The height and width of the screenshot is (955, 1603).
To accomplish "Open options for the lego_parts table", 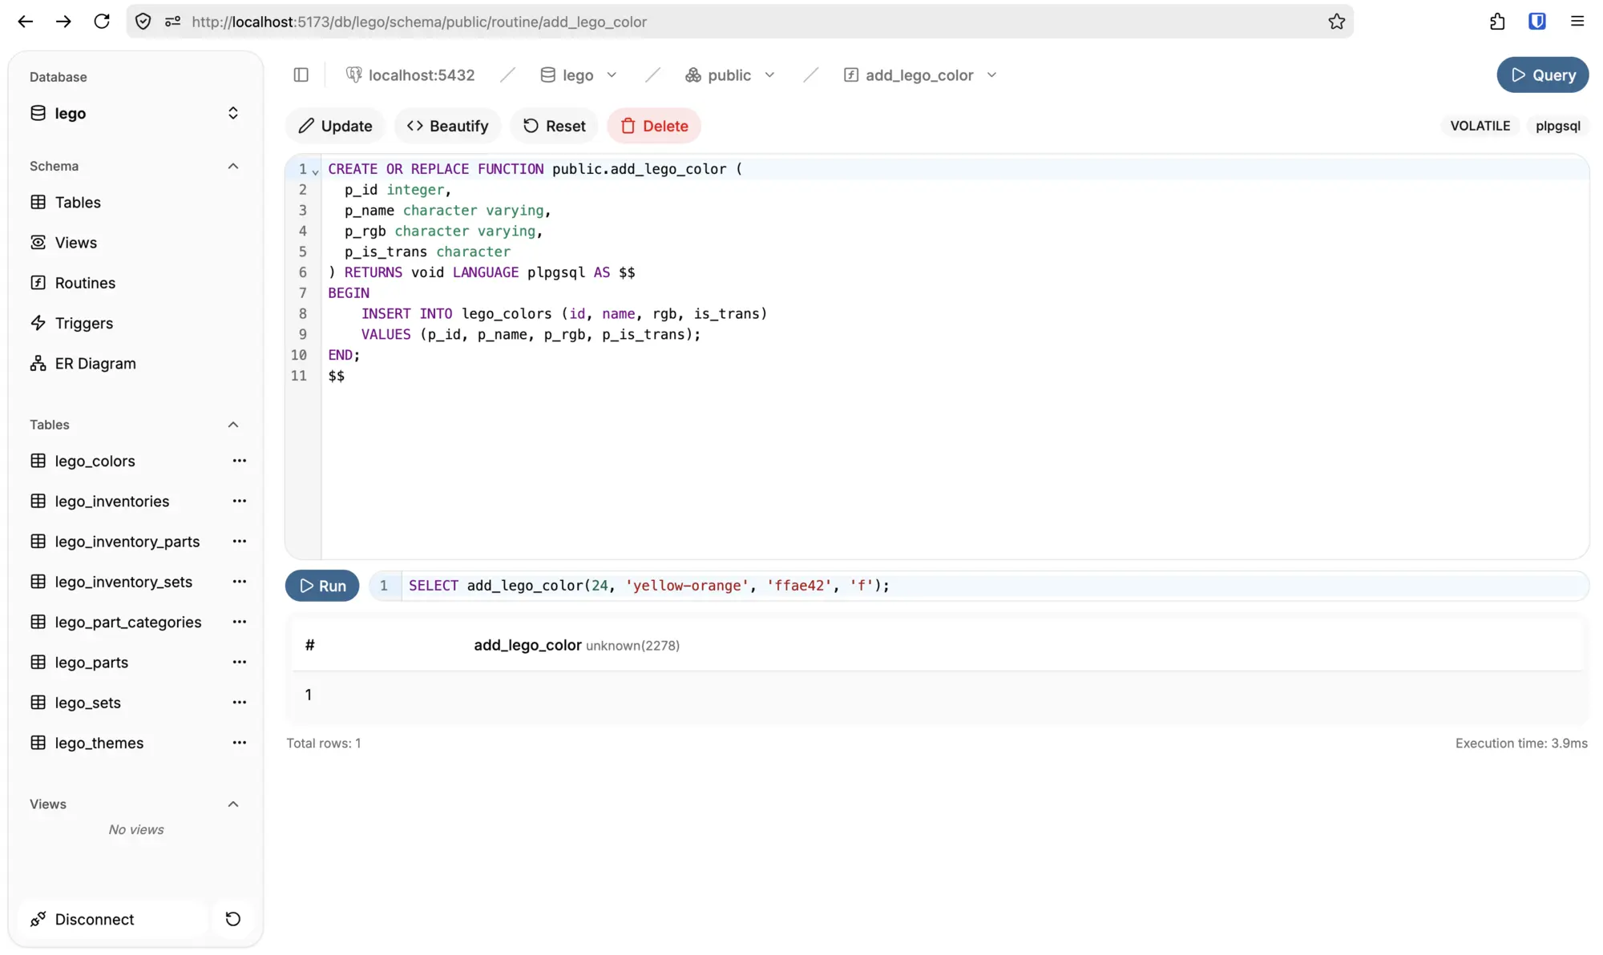I will [x=239, y=662].
